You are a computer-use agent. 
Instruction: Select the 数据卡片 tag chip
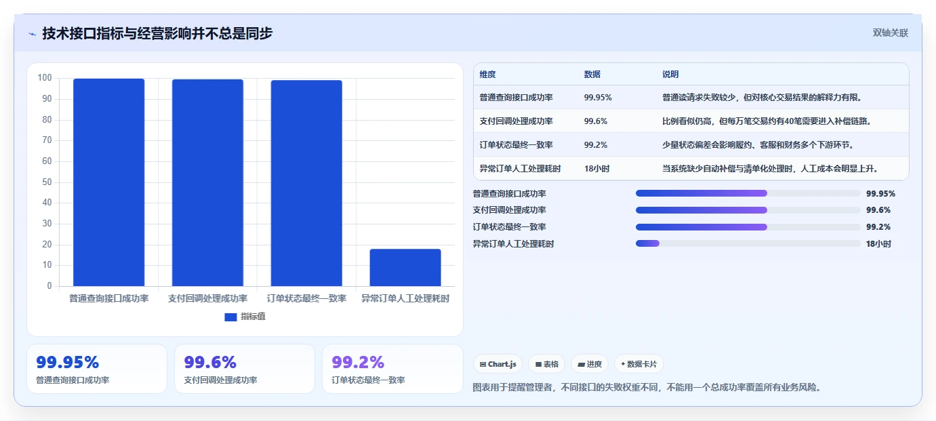pos(639,364)
